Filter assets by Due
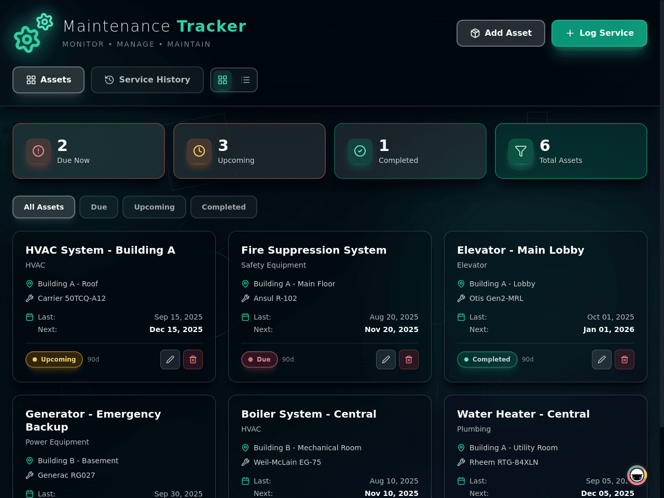Image resolution: width=664 pixels, height=498 pixels. click(99, 207)
